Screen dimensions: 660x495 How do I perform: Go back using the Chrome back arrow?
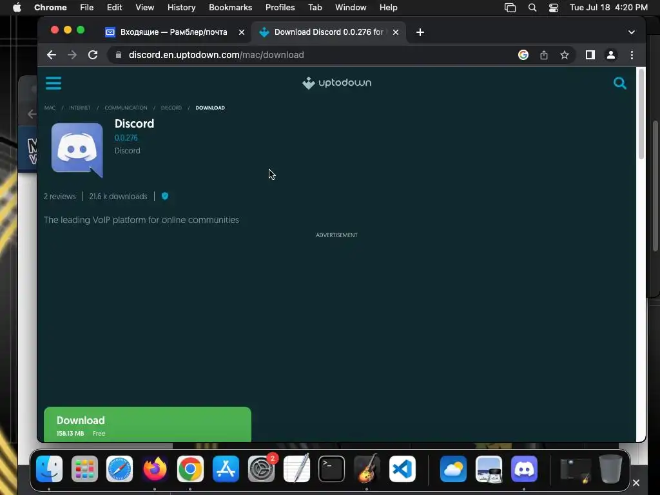coord(52,55)
